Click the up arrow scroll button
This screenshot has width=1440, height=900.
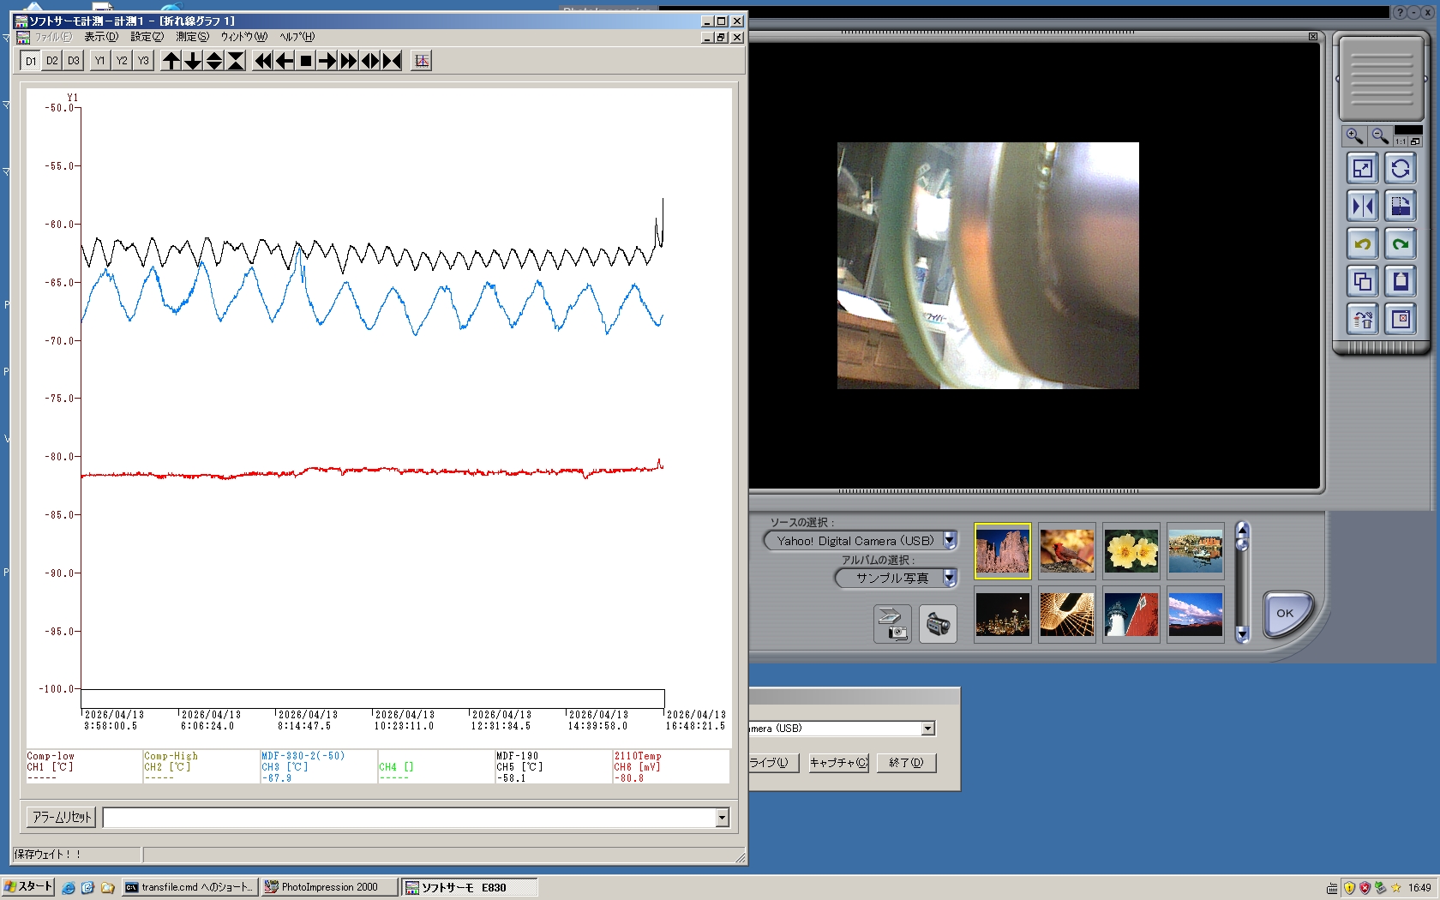click(171, 61)
